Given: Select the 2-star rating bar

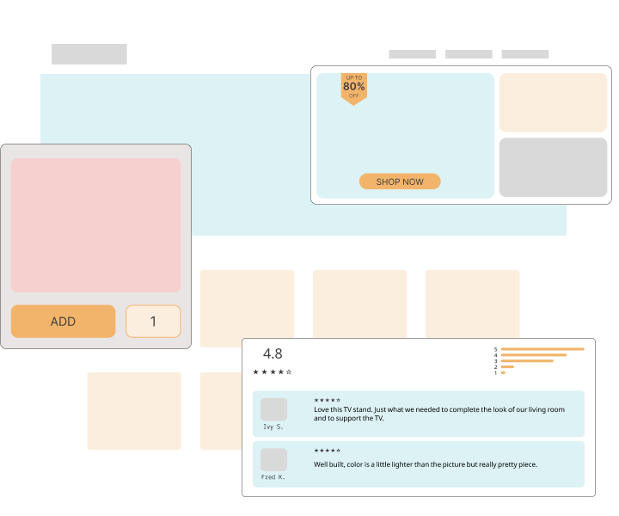Looking at the screenshot, I should coord(507,366).
